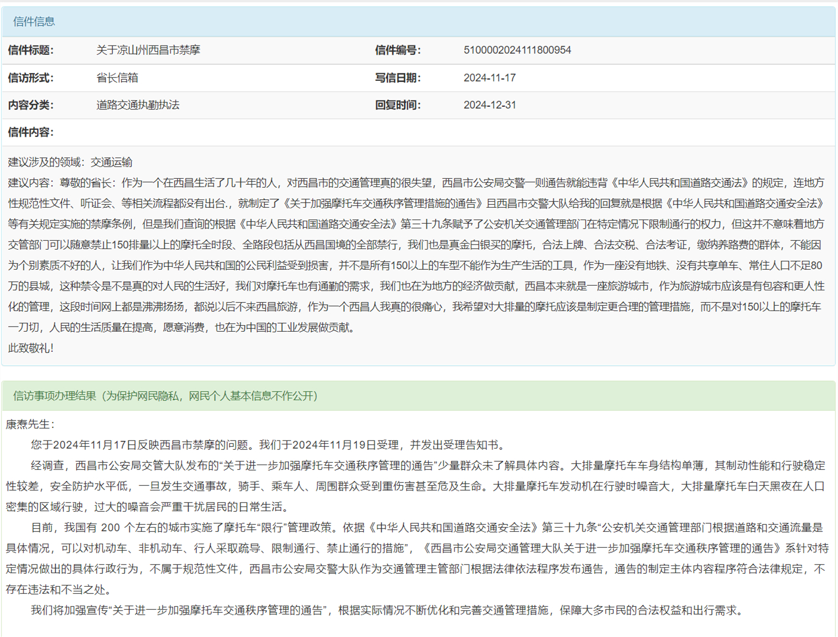Click the 写信日期 field label

pyautogui.click(x=397, y=78)
